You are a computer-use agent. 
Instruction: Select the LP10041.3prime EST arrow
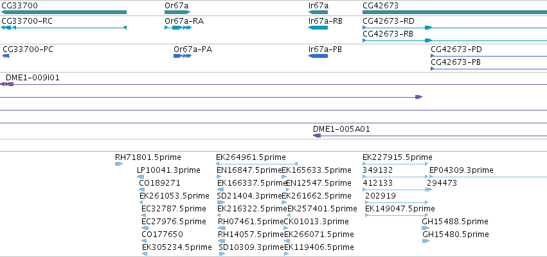(x=141, y=177)
